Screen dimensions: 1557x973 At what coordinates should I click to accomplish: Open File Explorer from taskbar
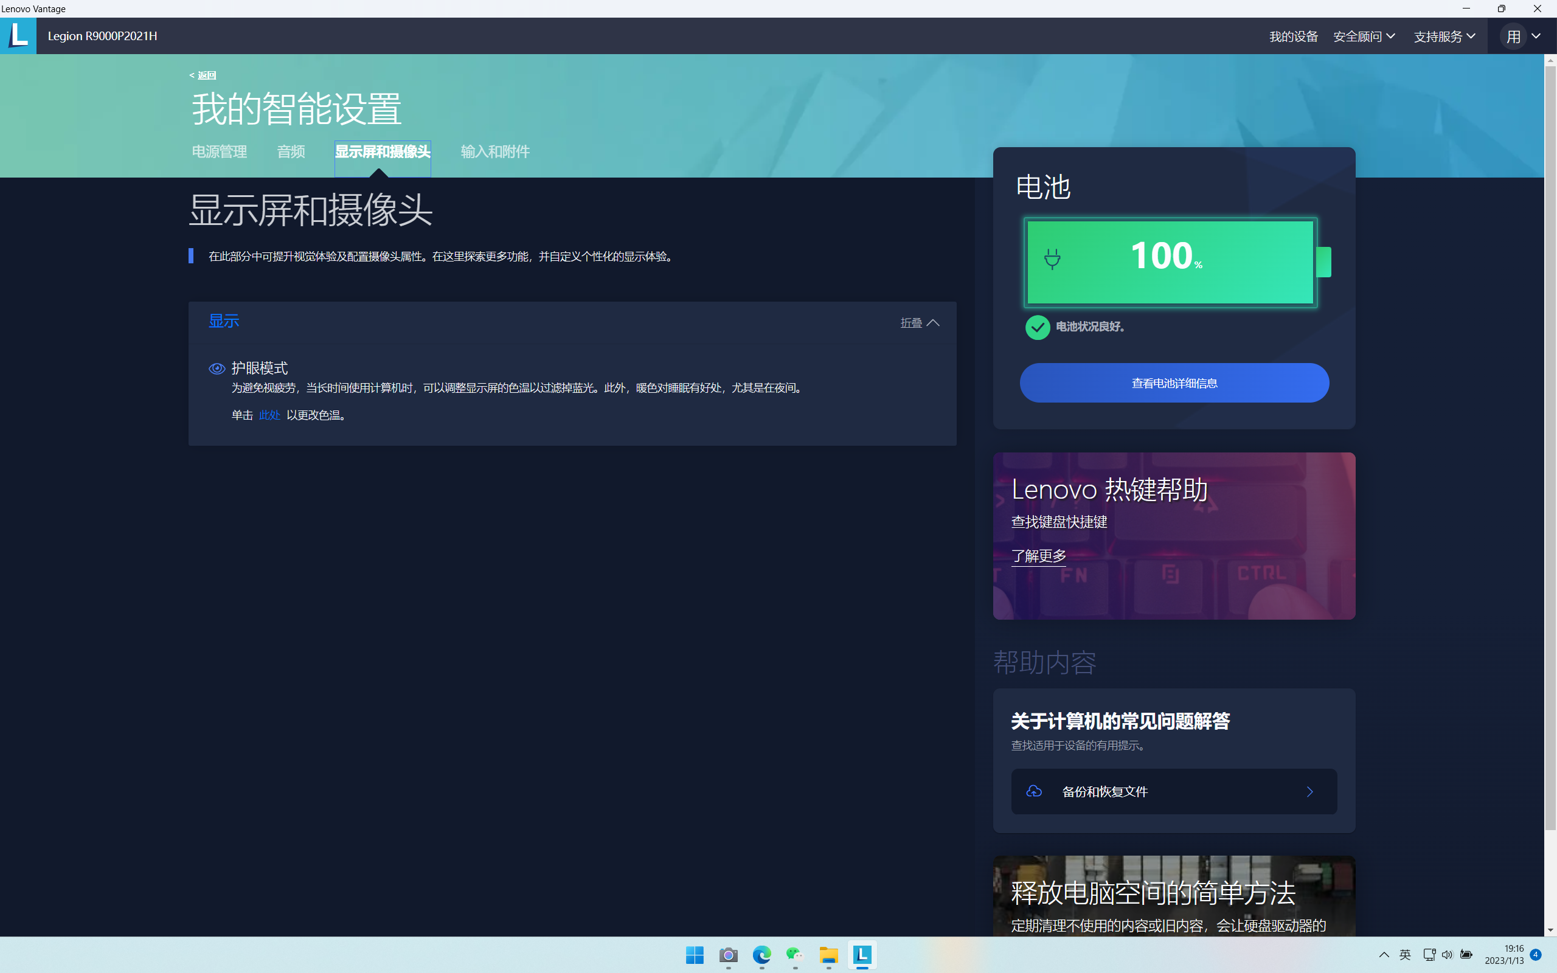829,955
